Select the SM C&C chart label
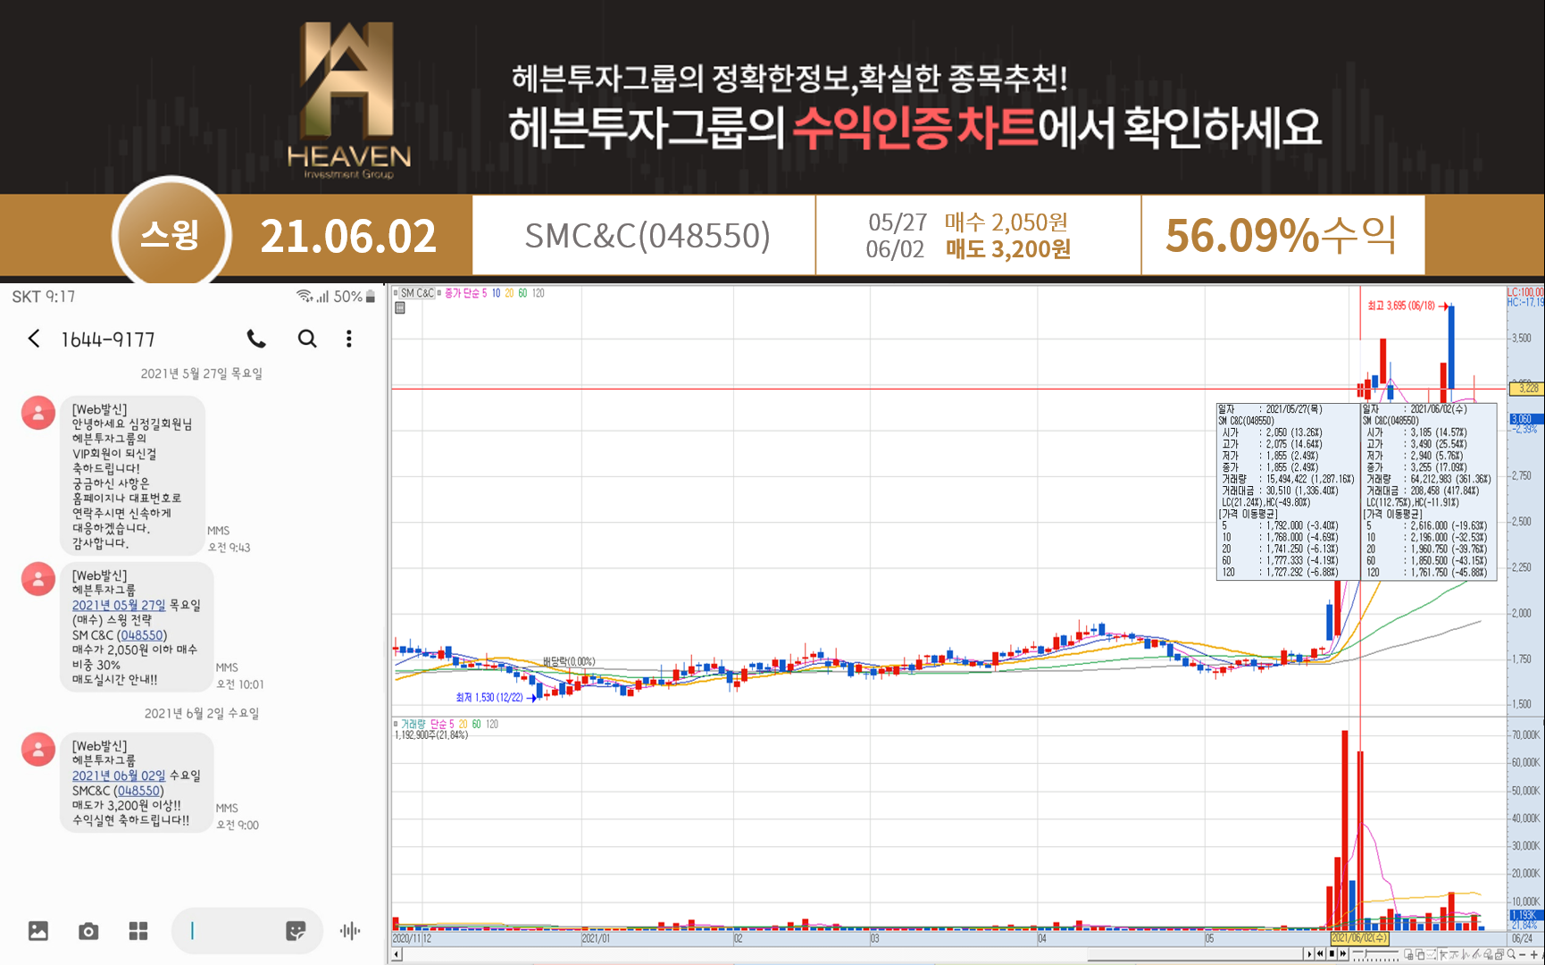This screenshot has height=965, width=1545. [417, 293]
